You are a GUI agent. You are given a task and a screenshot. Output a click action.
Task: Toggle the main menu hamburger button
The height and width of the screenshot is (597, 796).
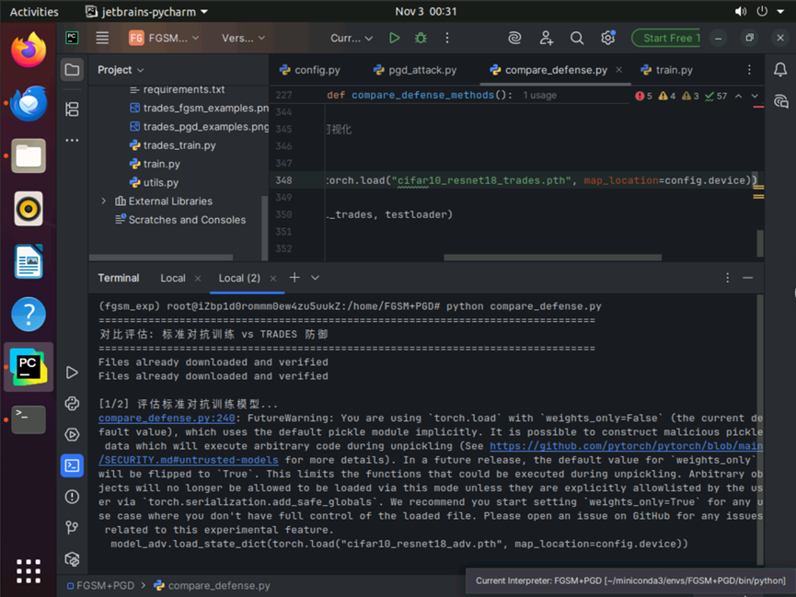pyautogui.click(x=102, y=39)
